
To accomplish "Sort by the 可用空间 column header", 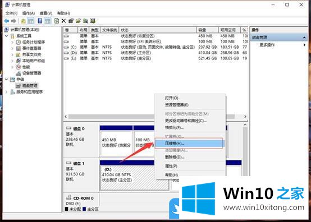I will (229, 30).
